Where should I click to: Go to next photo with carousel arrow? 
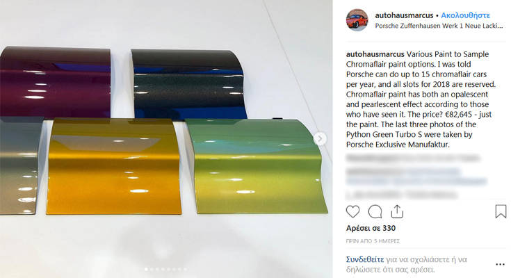coord(320,139)
